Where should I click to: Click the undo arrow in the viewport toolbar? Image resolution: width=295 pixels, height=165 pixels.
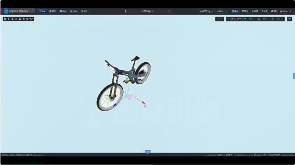pyautogui.click(x=218, y=19)
